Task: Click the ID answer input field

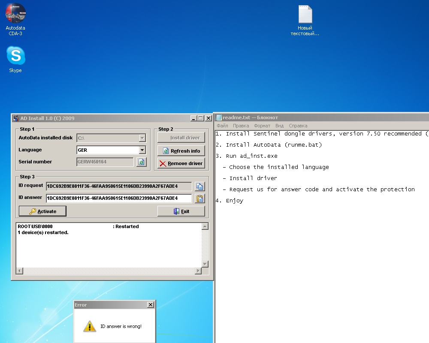Action: pos(119,199)
